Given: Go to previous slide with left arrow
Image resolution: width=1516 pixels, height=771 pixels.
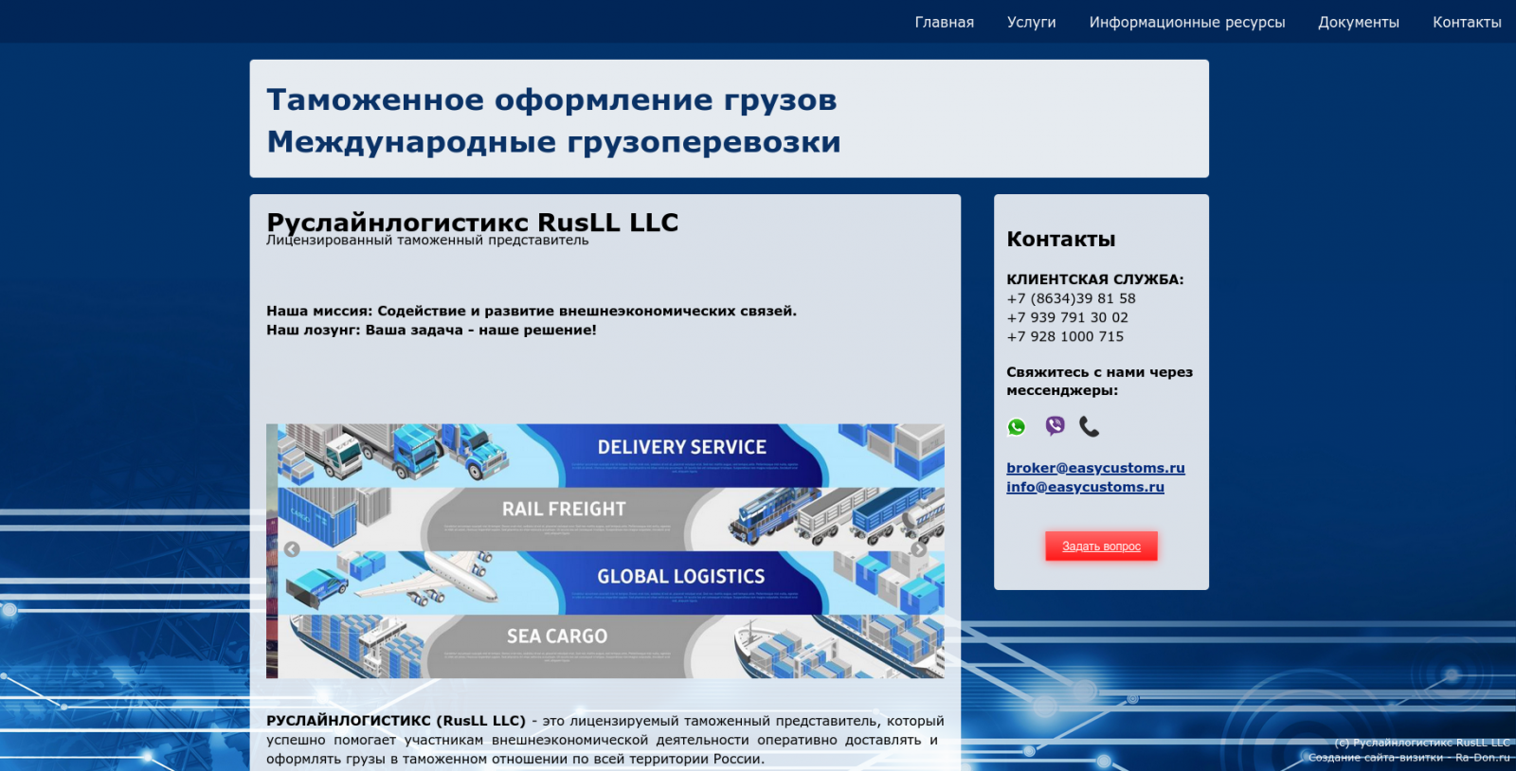Looking at the screenshot, I should pyautogui.click(x=292, y=549).
